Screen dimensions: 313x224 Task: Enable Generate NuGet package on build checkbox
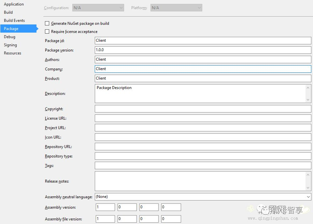[x=47, y=23]
